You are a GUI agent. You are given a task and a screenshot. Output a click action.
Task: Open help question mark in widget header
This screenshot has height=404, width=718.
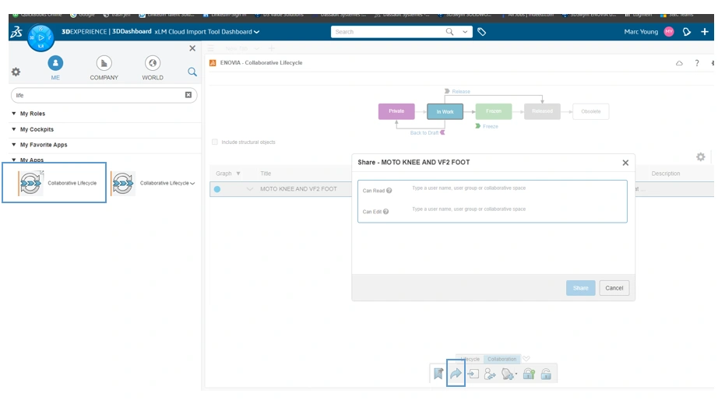tap(697, 63)
